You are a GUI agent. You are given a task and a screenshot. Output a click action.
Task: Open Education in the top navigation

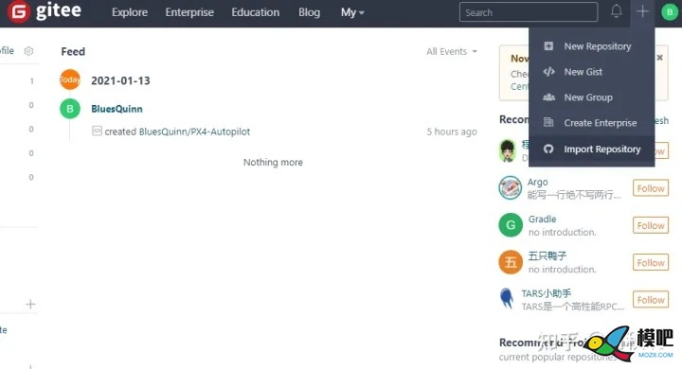256,12
